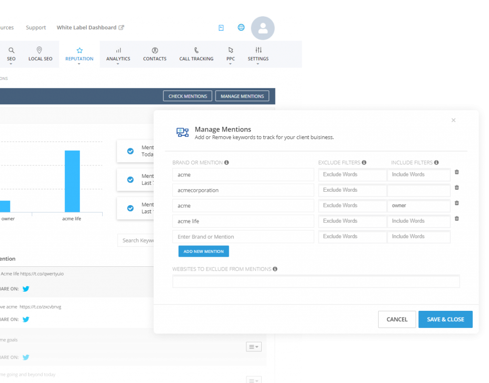The image size is (489, 383).
Task: Click the Enter Brand or Mention field
Action: click(243, 237)
